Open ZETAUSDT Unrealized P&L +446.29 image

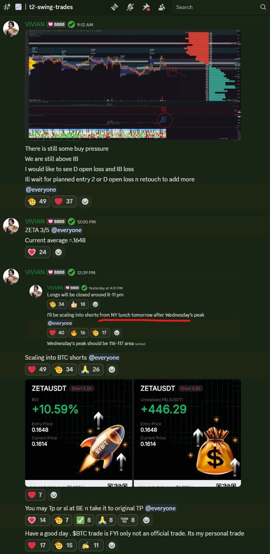[187, 433]
